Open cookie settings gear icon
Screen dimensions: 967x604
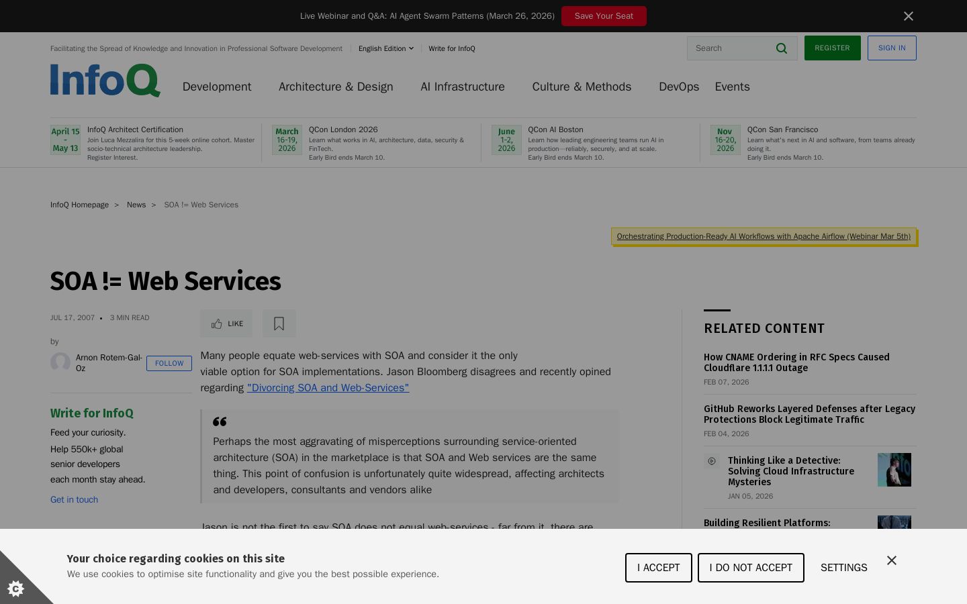[16, 588]
